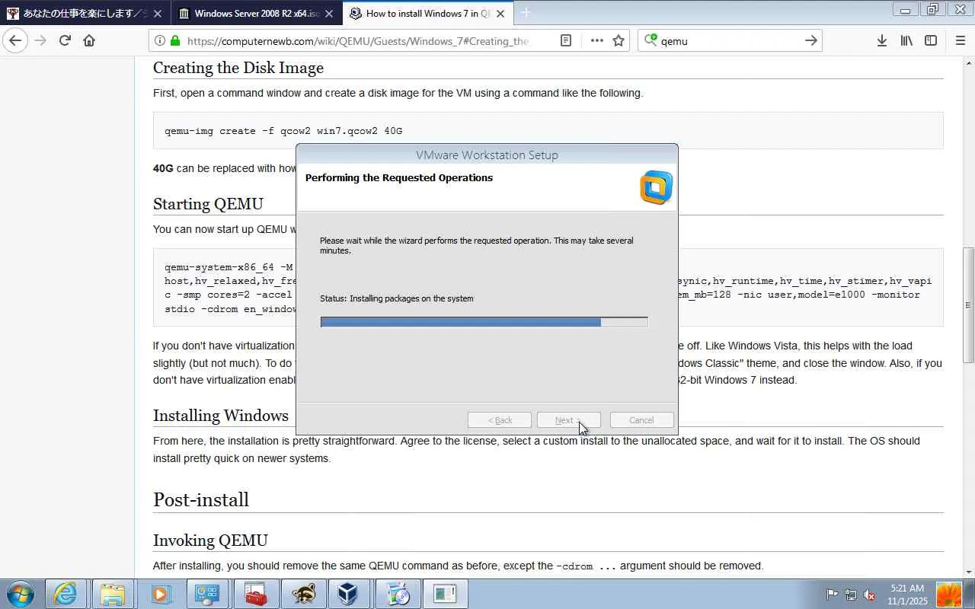Viewport: 975px width, 609px height.
Task: Click the Next button in VMware Setup
Action: pos(569,420)
